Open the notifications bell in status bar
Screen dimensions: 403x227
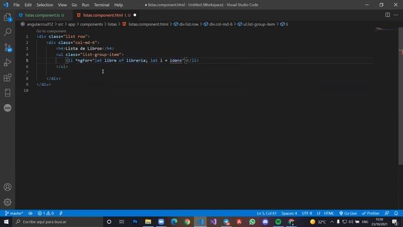pos(396,213)
